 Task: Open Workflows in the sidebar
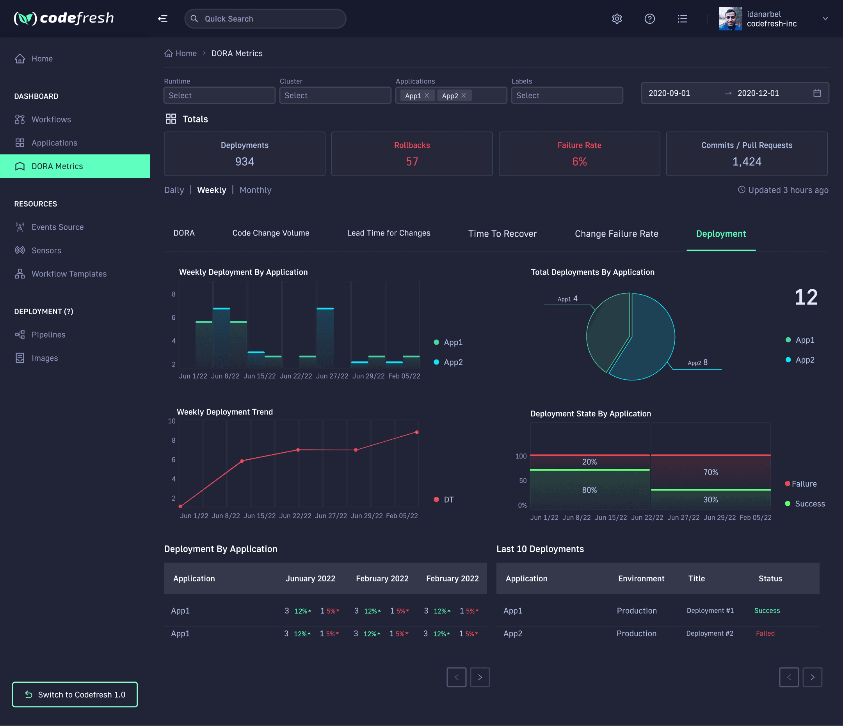pos(51,120)
